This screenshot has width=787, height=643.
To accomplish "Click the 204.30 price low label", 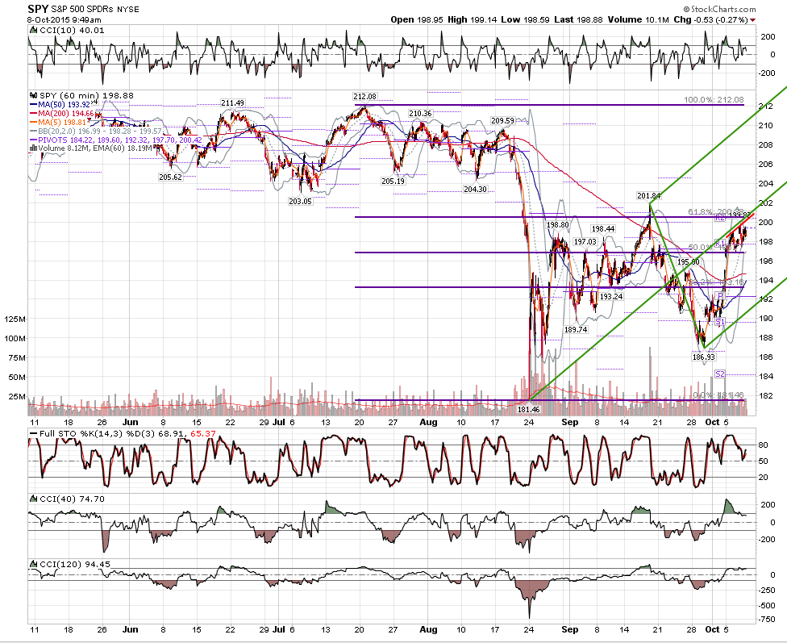I will [475, 190].
